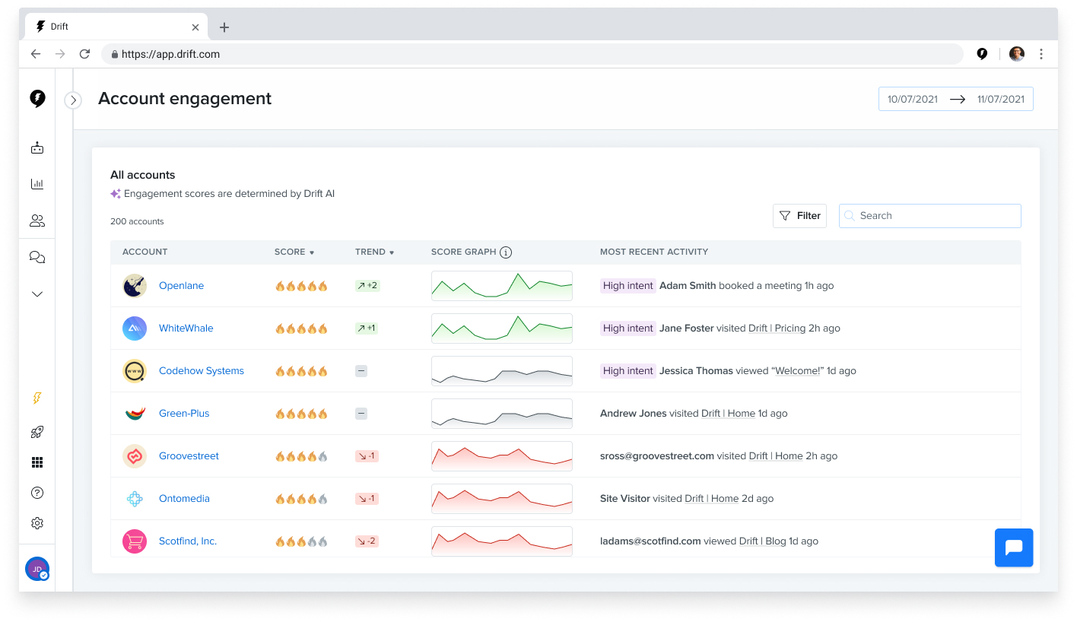This screenshot has width=1077, height=622.
Task: Open the help question mark icon
Action: click(37, 493)
